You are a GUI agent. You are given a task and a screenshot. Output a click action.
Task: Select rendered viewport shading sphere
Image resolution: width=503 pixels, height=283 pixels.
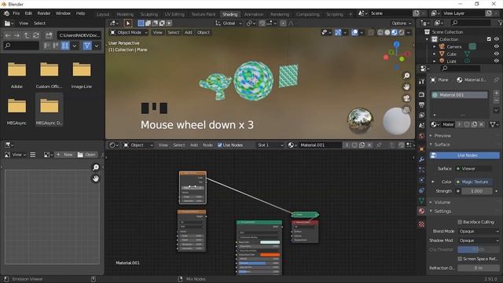pos(402,32)
